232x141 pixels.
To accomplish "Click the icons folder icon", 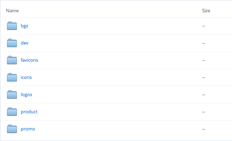I will (x=12, y=78).
